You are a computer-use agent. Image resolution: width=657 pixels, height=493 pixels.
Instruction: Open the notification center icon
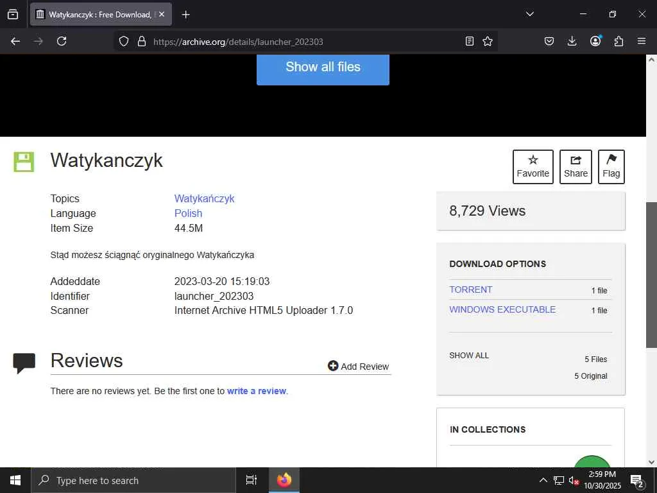click(637, 480)
